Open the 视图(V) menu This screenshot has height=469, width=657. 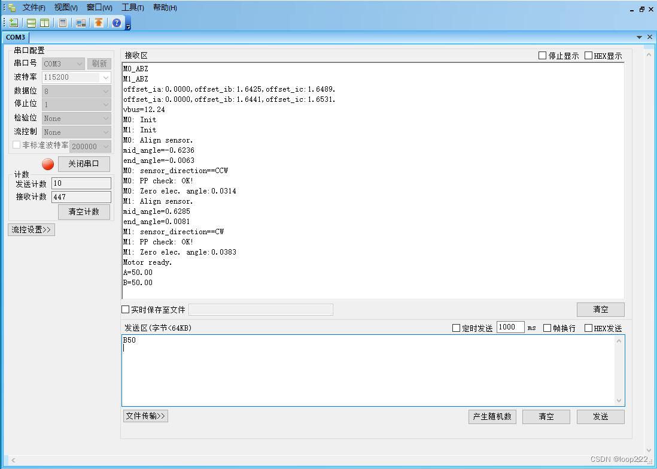(x=66, y=8)
